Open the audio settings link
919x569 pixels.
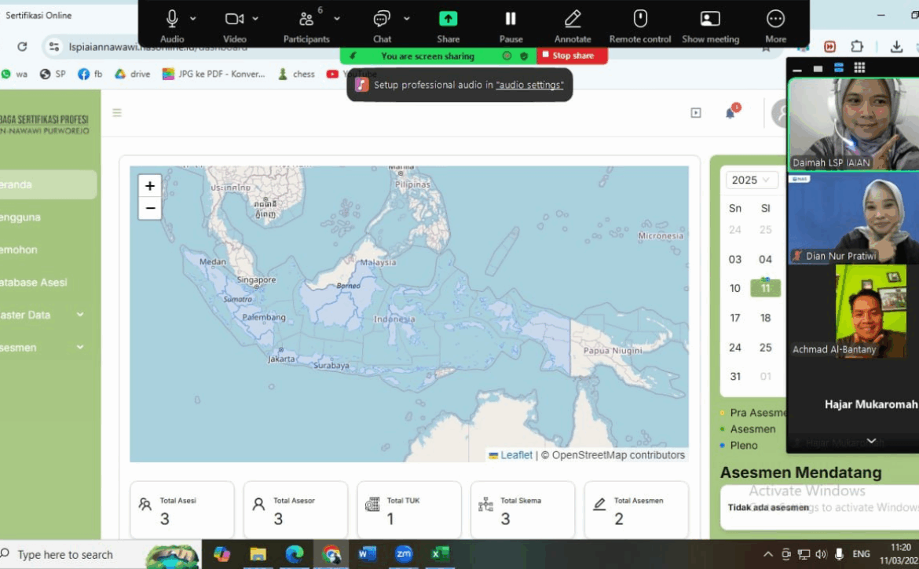529,85
